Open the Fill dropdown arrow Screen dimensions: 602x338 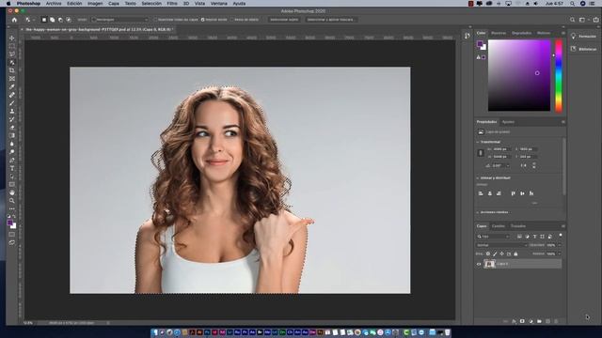[x=560, y=253]
